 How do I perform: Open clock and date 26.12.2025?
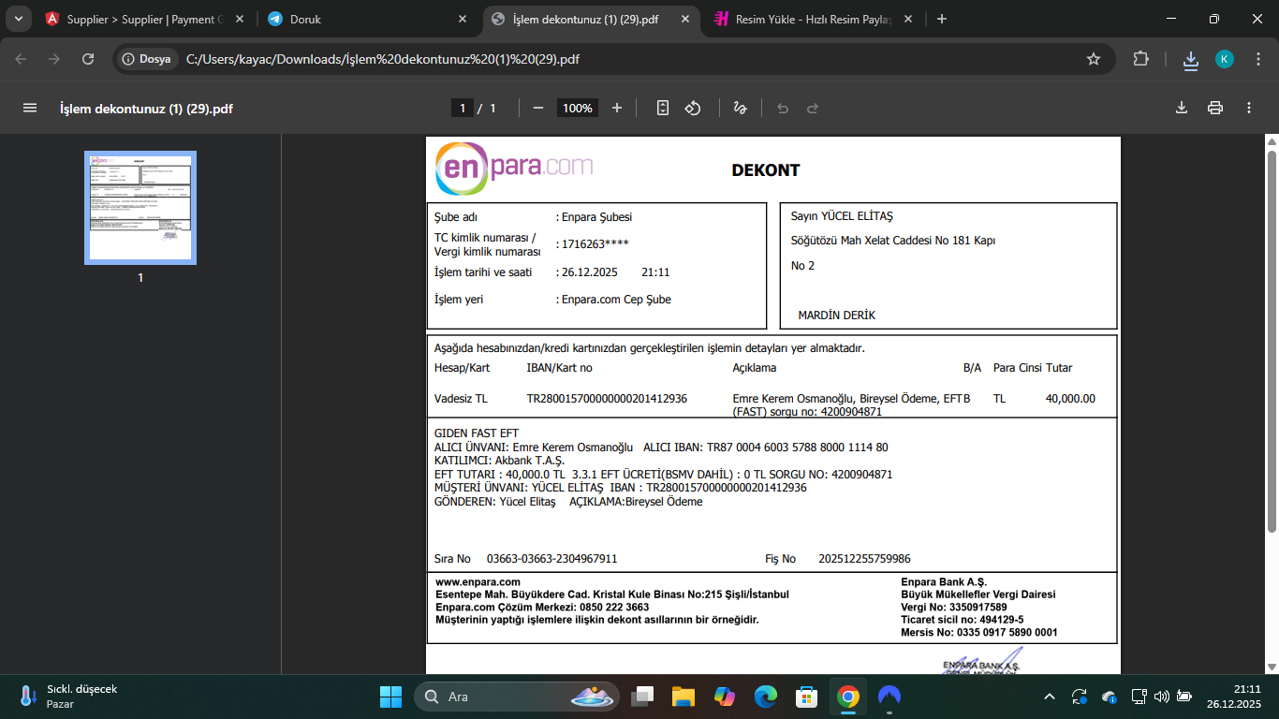[x=1233, y=697]
